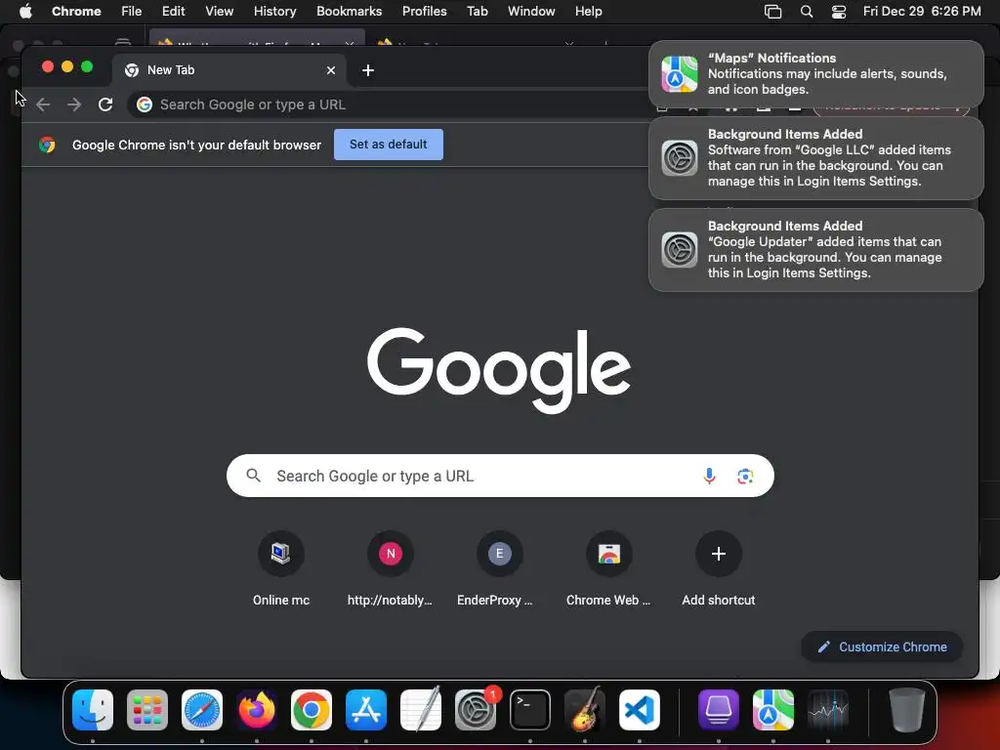Reload the current Chrome page
The width and height of the screenshot is (1000, 750).
click(x=105, y=104)
